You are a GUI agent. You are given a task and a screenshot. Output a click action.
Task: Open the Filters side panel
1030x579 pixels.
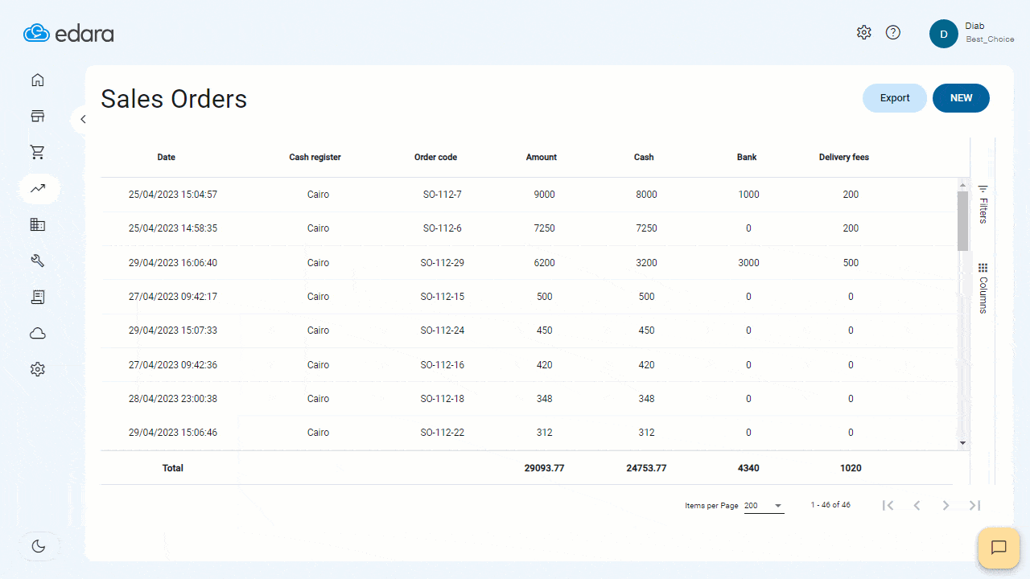[x=983, y=204]
